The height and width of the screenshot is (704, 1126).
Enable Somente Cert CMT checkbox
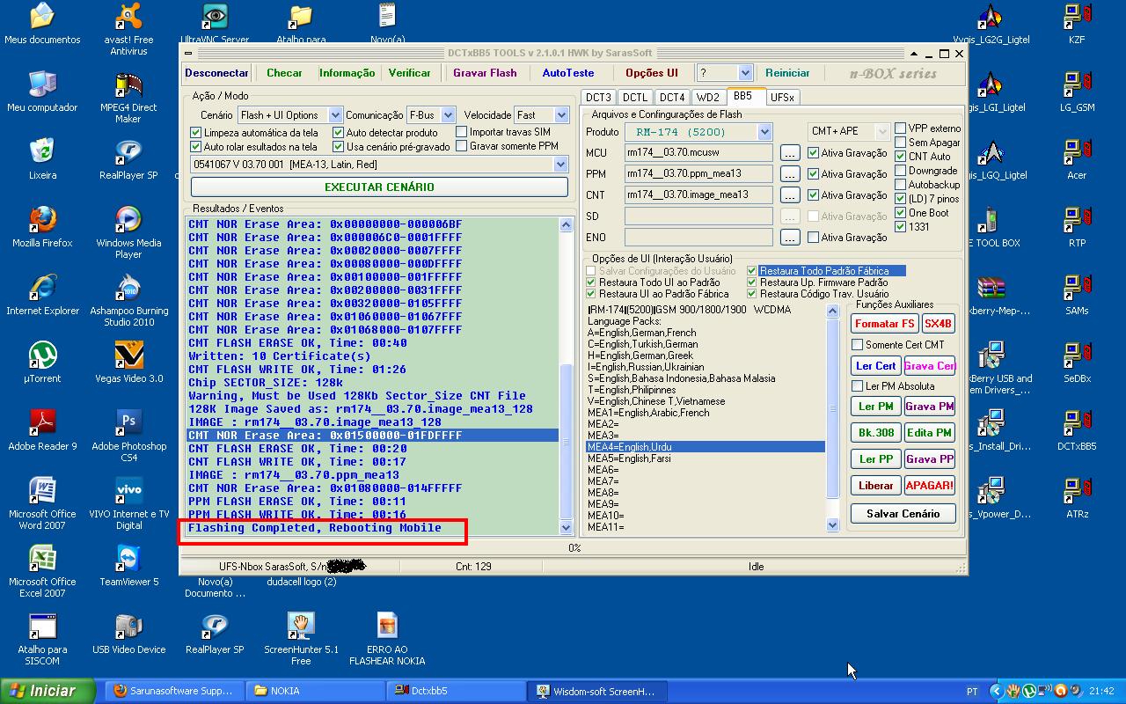(857, 345)
